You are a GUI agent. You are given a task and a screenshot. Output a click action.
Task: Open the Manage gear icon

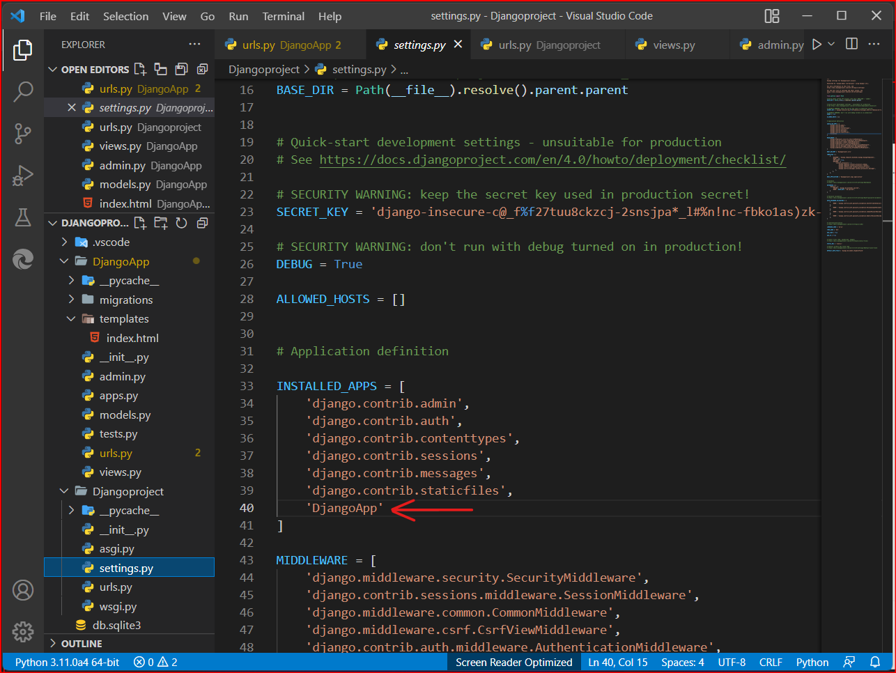(x=23, y=632)
